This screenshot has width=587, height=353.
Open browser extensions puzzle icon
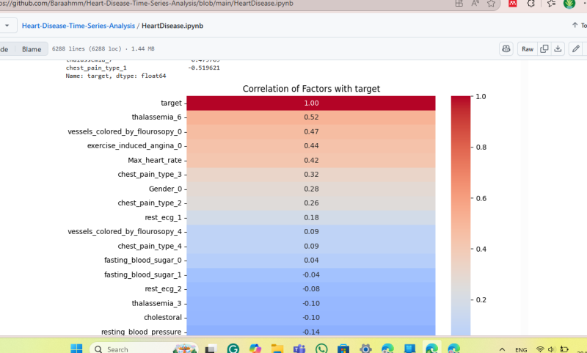[x=531, y=4]
